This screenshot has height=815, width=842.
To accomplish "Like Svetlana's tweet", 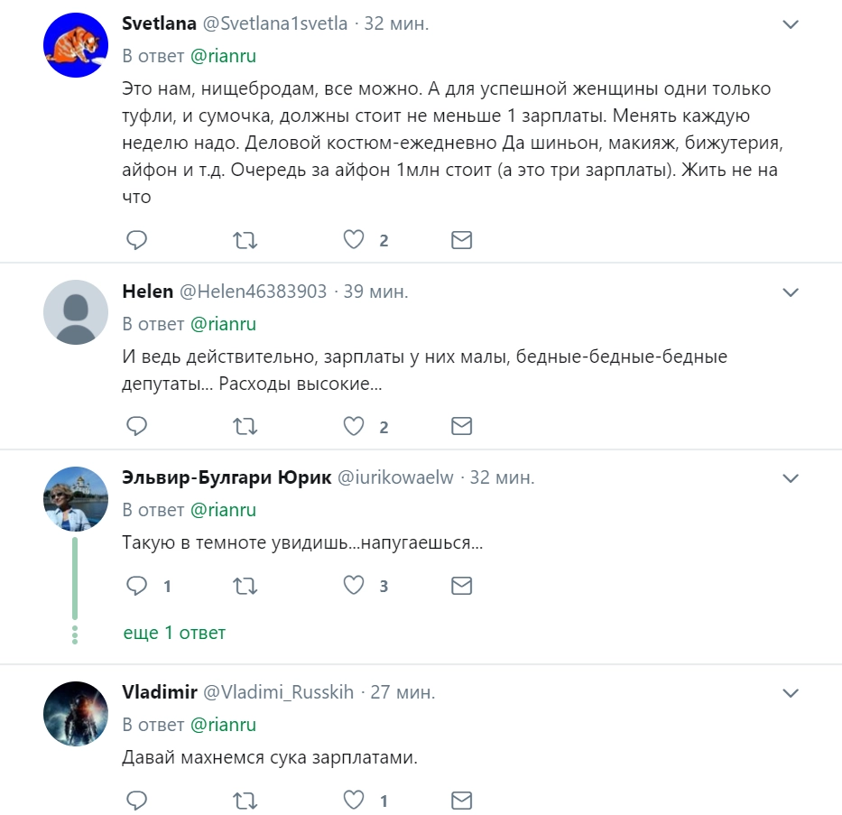I will tap(354, 240).
